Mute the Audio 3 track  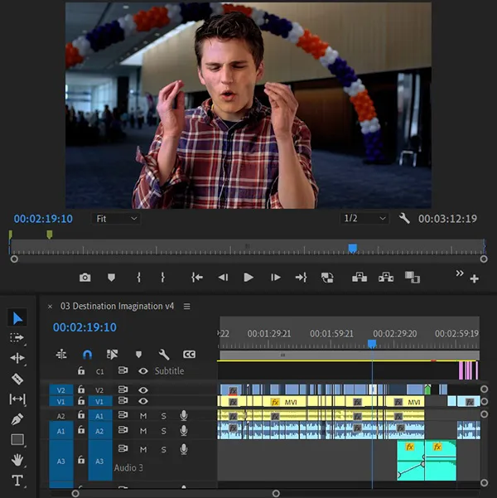[x=143, y=449]
